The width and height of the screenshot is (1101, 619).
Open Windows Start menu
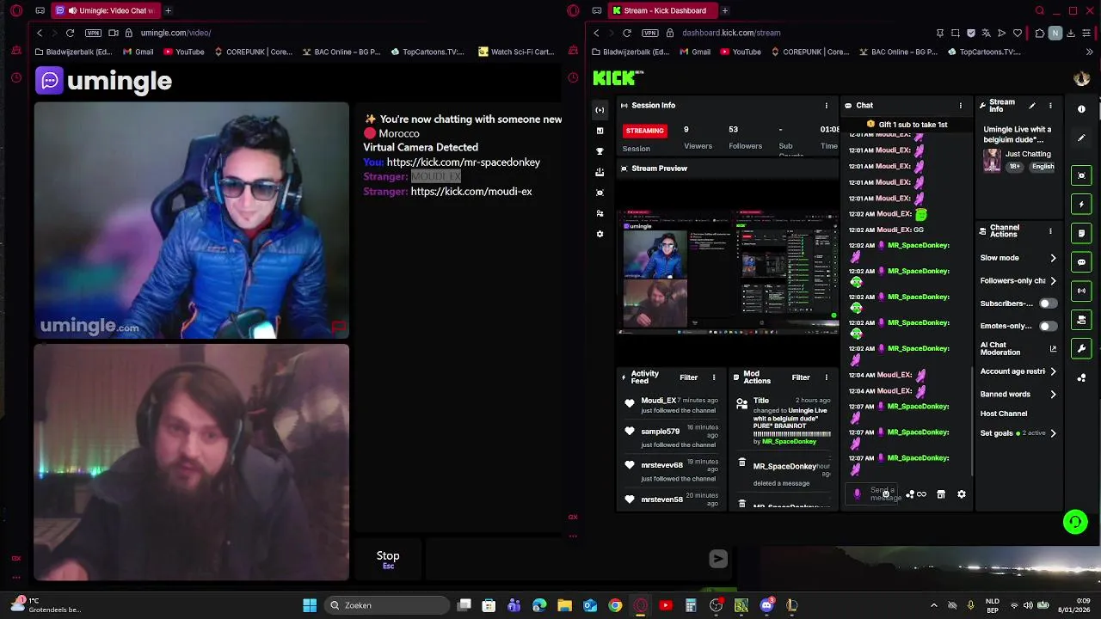(310, 605)
